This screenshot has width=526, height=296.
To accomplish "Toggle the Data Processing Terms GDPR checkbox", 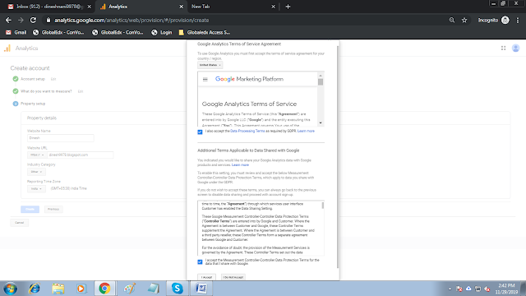I will coord(200,132).
